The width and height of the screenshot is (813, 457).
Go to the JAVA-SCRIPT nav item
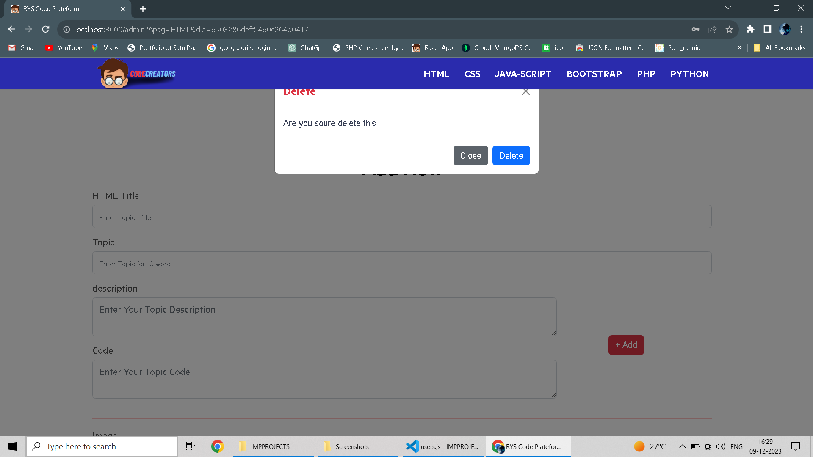point(523,74)
